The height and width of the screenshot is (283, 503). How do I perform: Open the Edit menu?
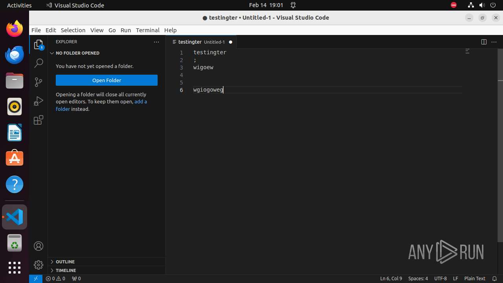pyautogui.click(x=51, y=30)
